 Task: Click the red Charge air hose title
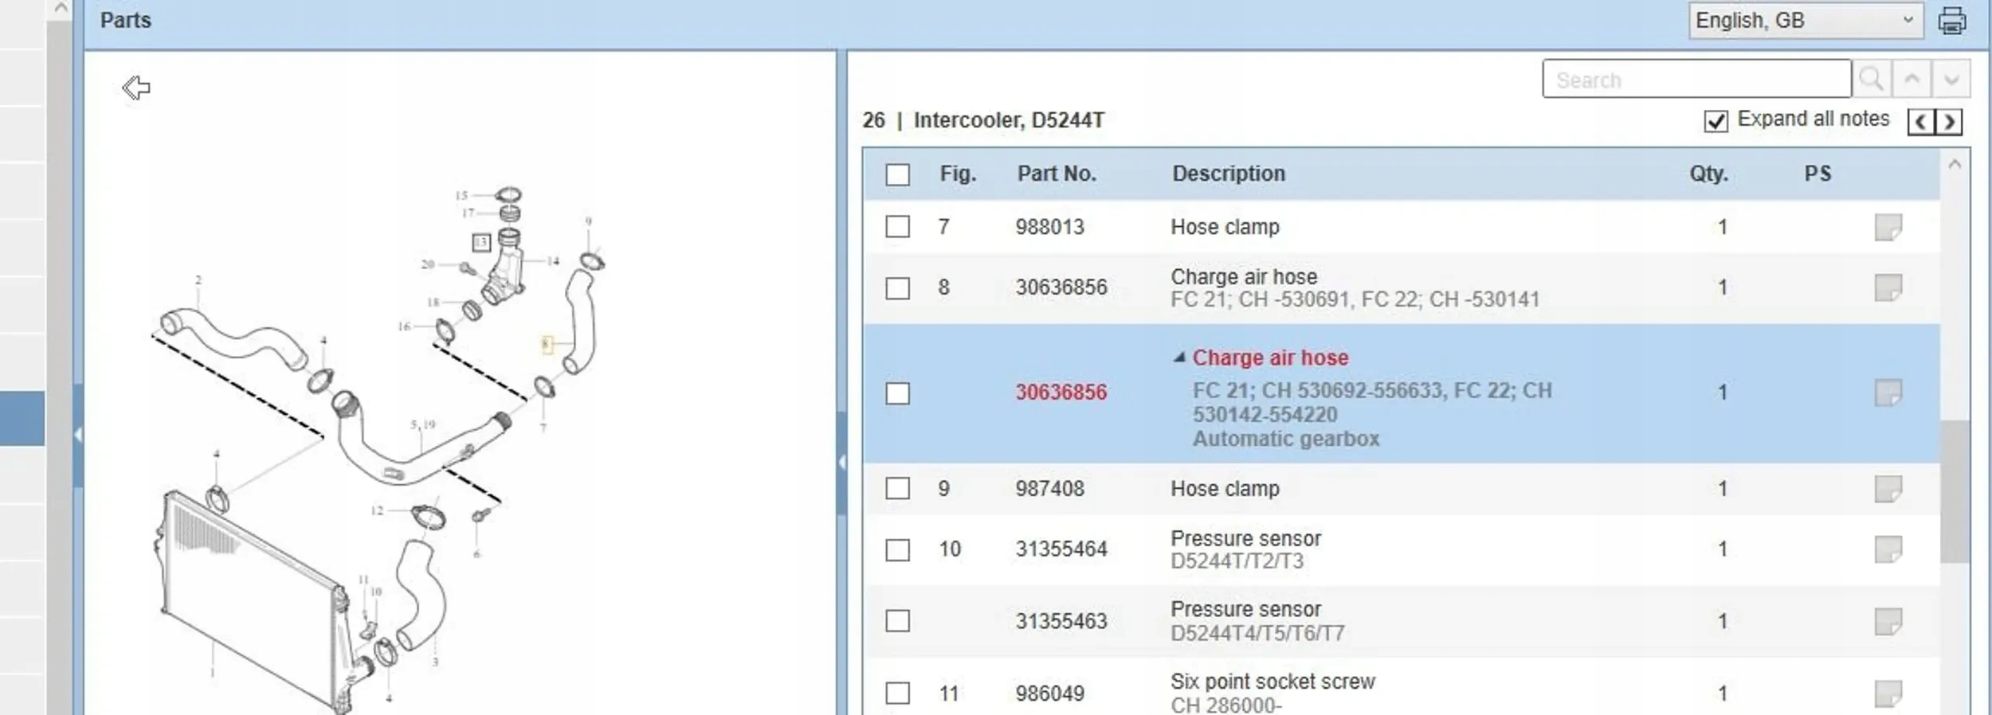tap(1271, 358)
